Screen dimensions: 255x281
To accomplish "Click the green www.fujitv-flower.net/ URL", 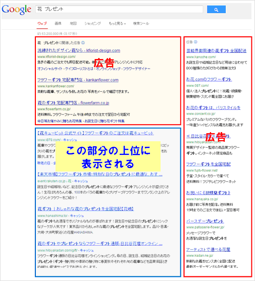I will (x=202, y=171).
